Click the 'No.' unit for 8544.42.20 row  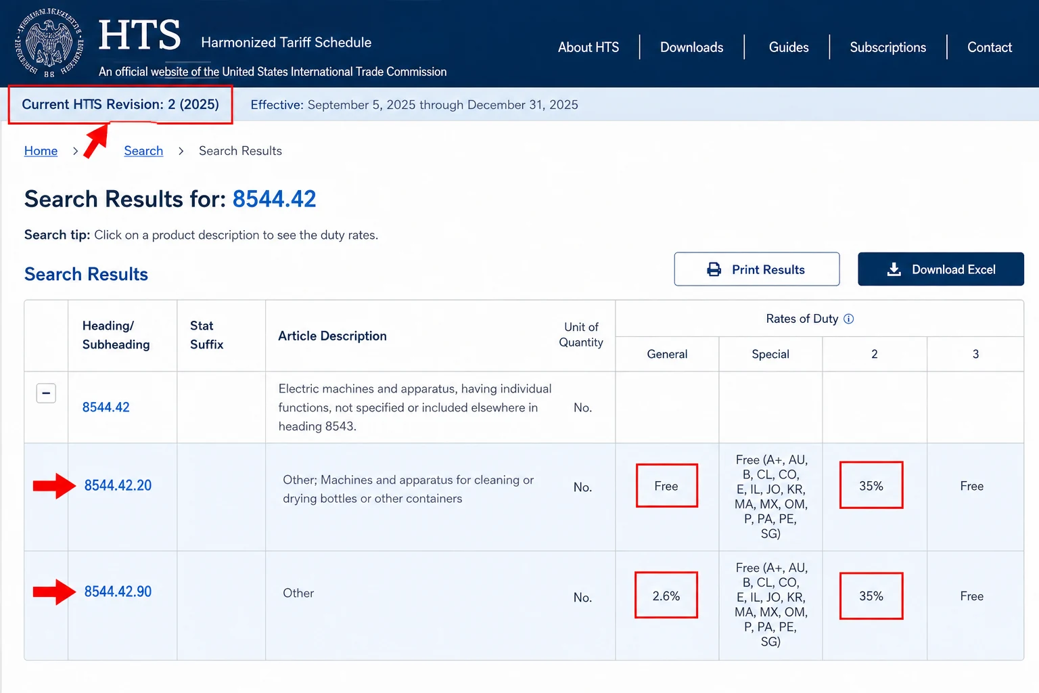coord(582,487)
